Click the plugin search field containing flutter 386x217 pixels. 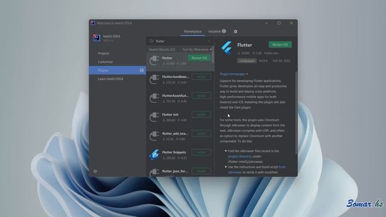181,41
